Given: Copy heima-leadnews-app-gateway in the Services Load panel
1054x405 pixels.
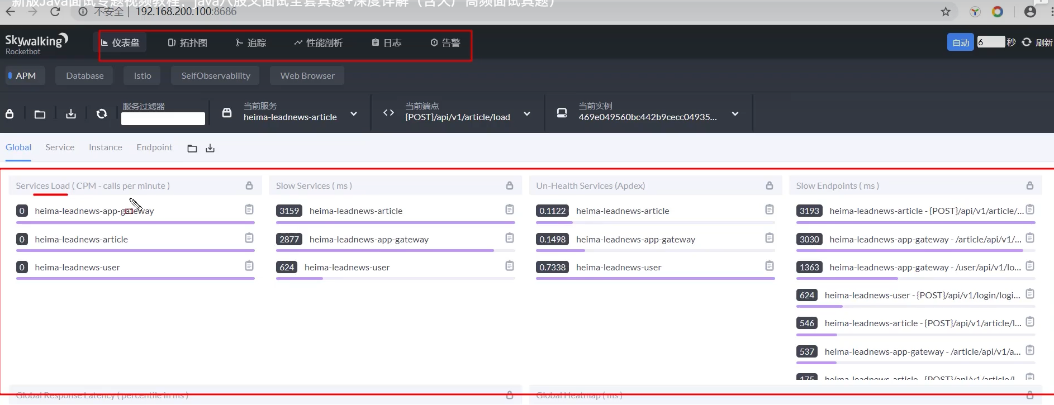Looking at the screenshot, I should 249,209.
